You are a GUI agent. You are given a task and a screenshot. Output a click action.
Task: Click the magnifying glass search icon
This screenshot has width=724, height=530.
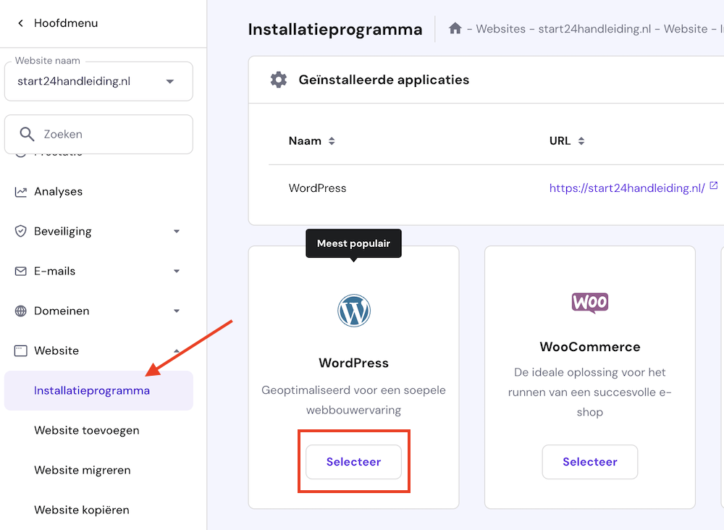point(28,134)
